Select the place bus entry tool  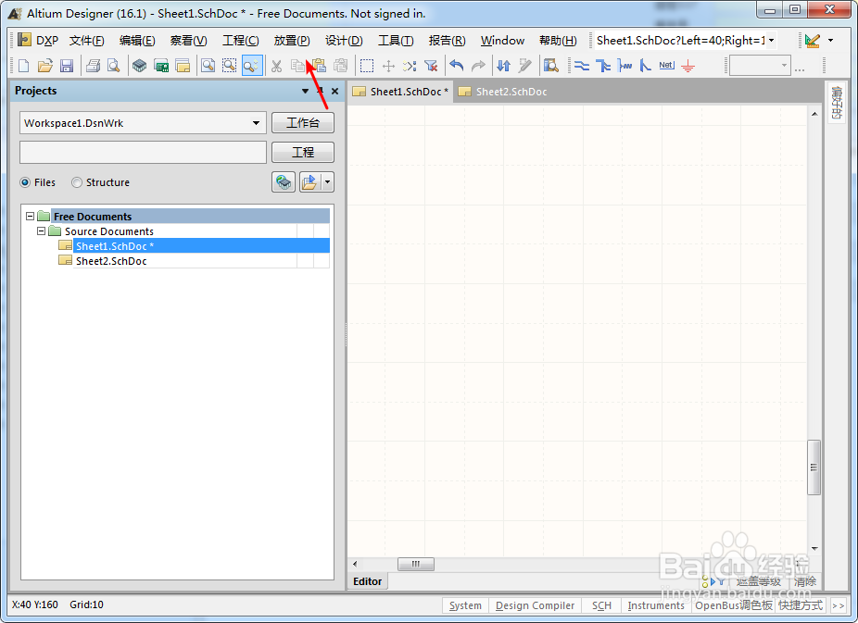tap(646, 66)
